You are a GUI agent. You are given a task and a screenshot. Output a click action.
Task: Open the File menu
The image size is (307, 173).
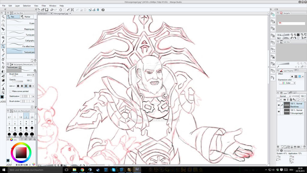click(x=4, y=6)
